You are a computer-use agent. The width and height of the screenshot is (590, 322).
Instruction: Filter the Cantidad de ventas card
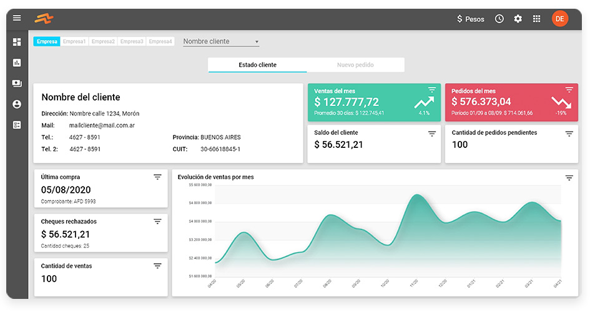tap(157, 266)
